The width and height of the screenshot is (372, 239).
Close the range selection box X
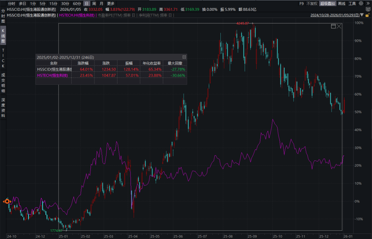pyautogui.click(x=339, y=26)
